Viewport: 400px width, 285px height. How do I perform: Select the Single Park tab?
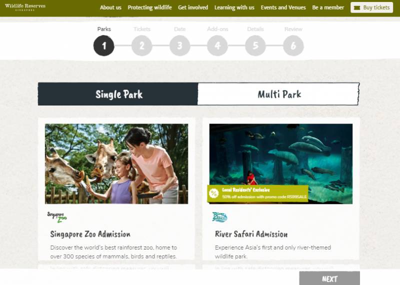(118, 94)
